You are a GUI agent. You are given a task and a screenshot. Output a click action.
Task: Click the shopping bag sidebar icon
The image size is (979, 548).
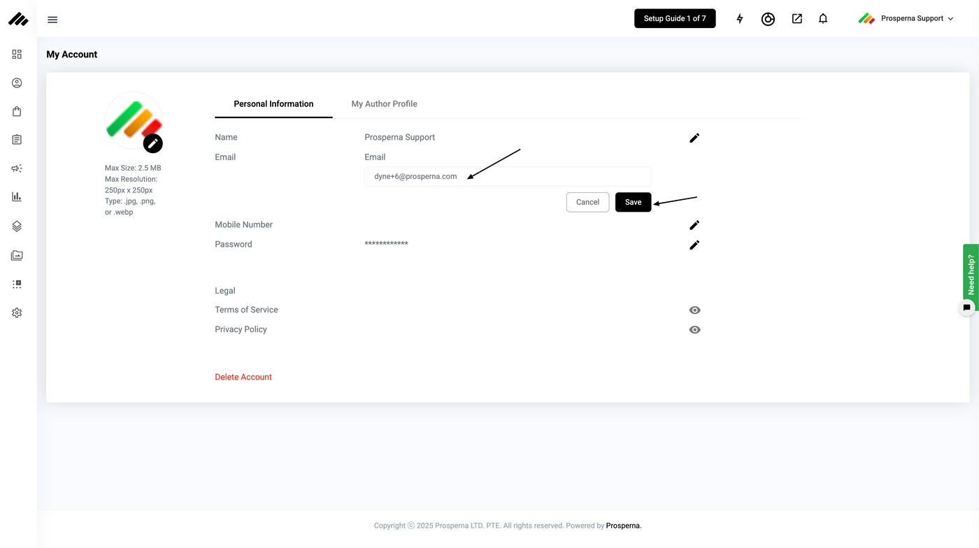pos(17,111)
